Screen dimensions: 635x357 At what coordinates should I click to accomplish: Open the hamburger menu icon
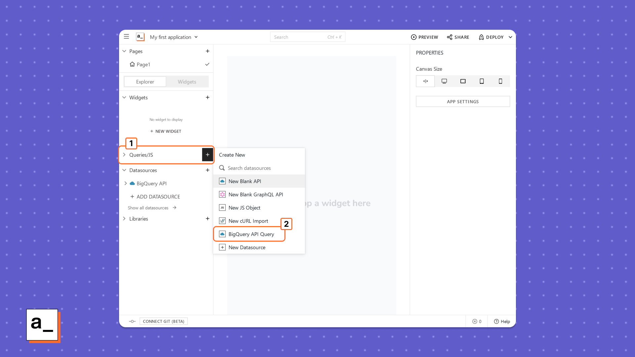[x=126, y=37]
